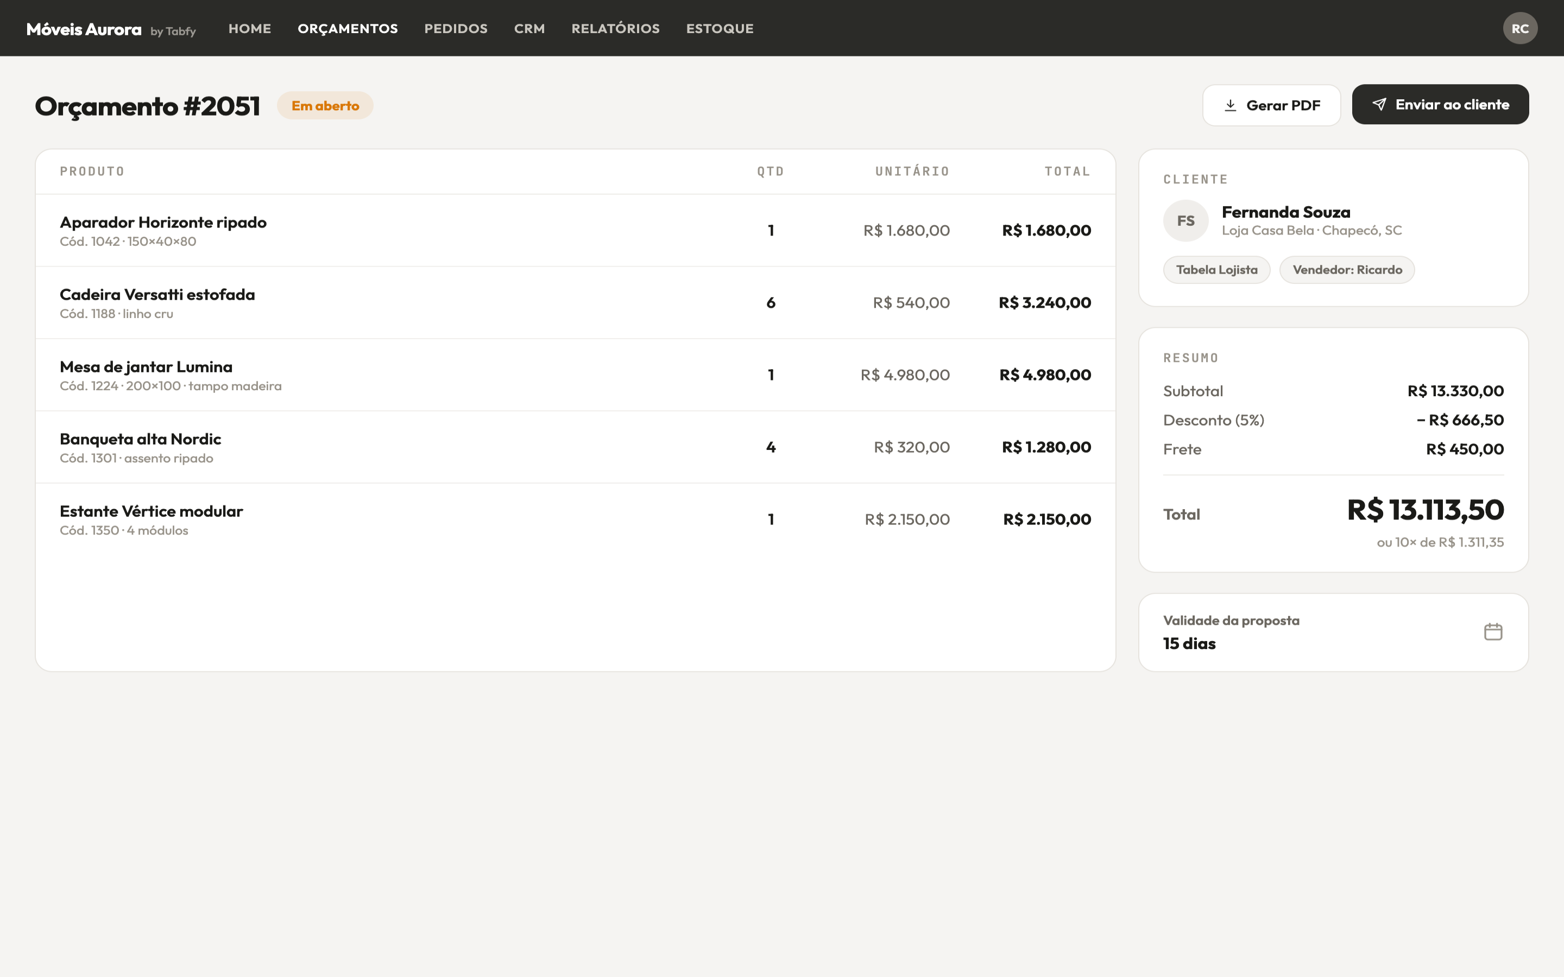Select Aparador Horizonte ripado product row
1564x977 pixels.
575,231
